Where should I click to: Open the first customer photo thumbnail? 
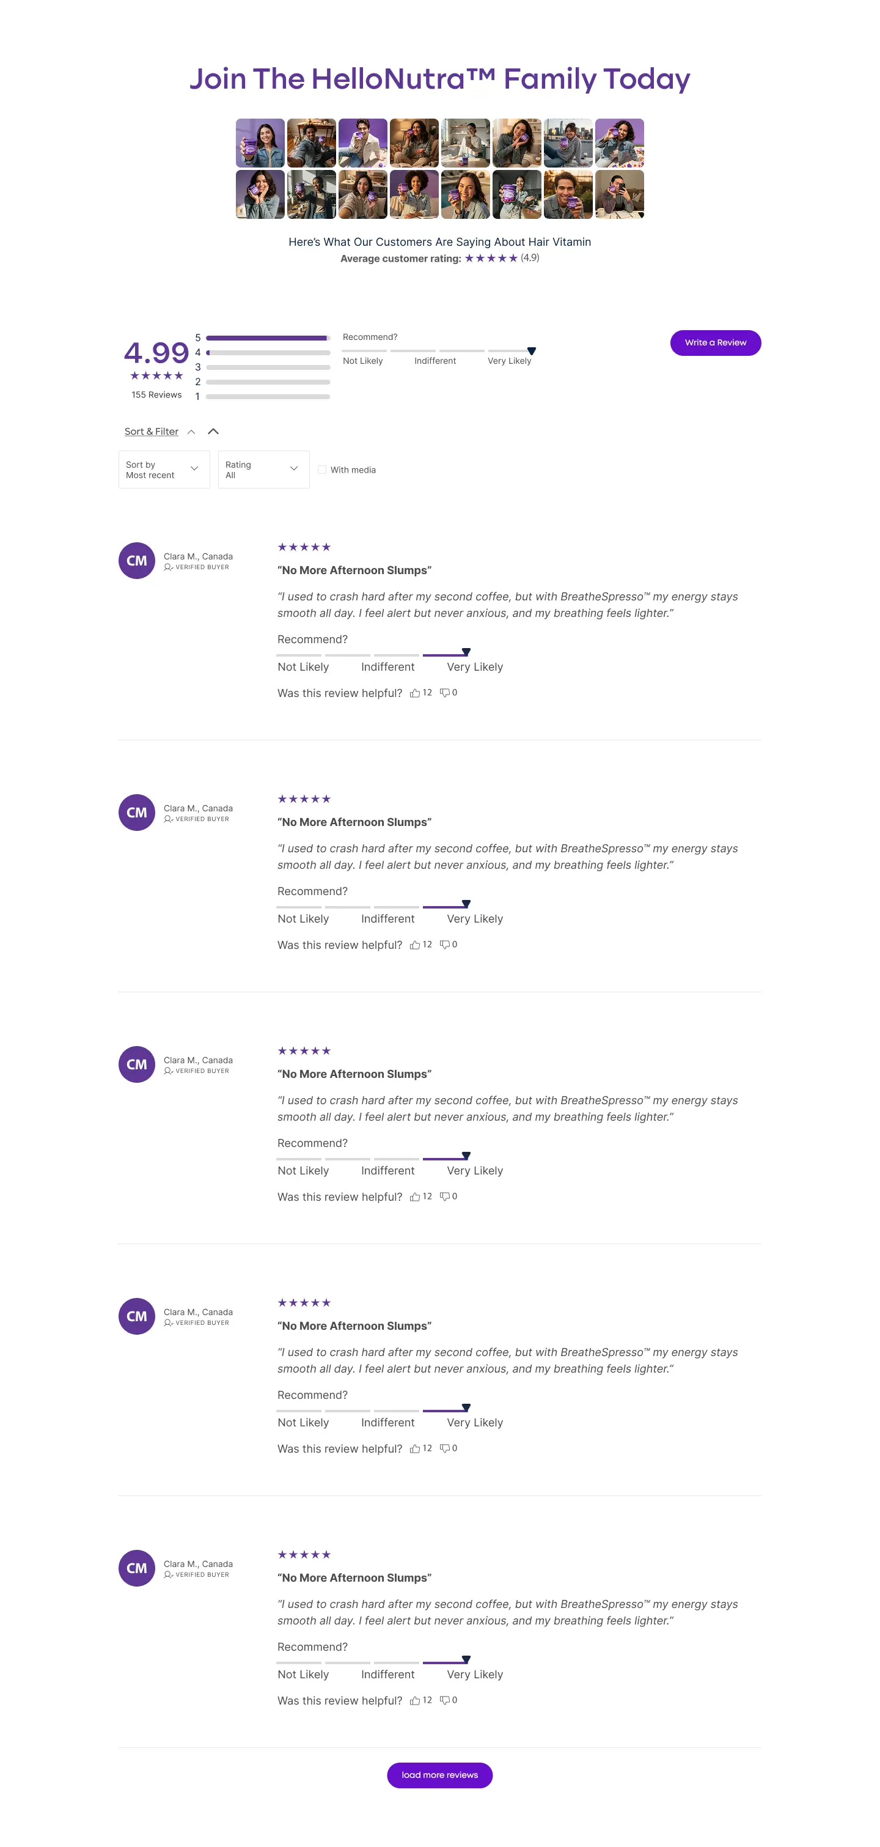pyautogui.click(x=260, y=142)
